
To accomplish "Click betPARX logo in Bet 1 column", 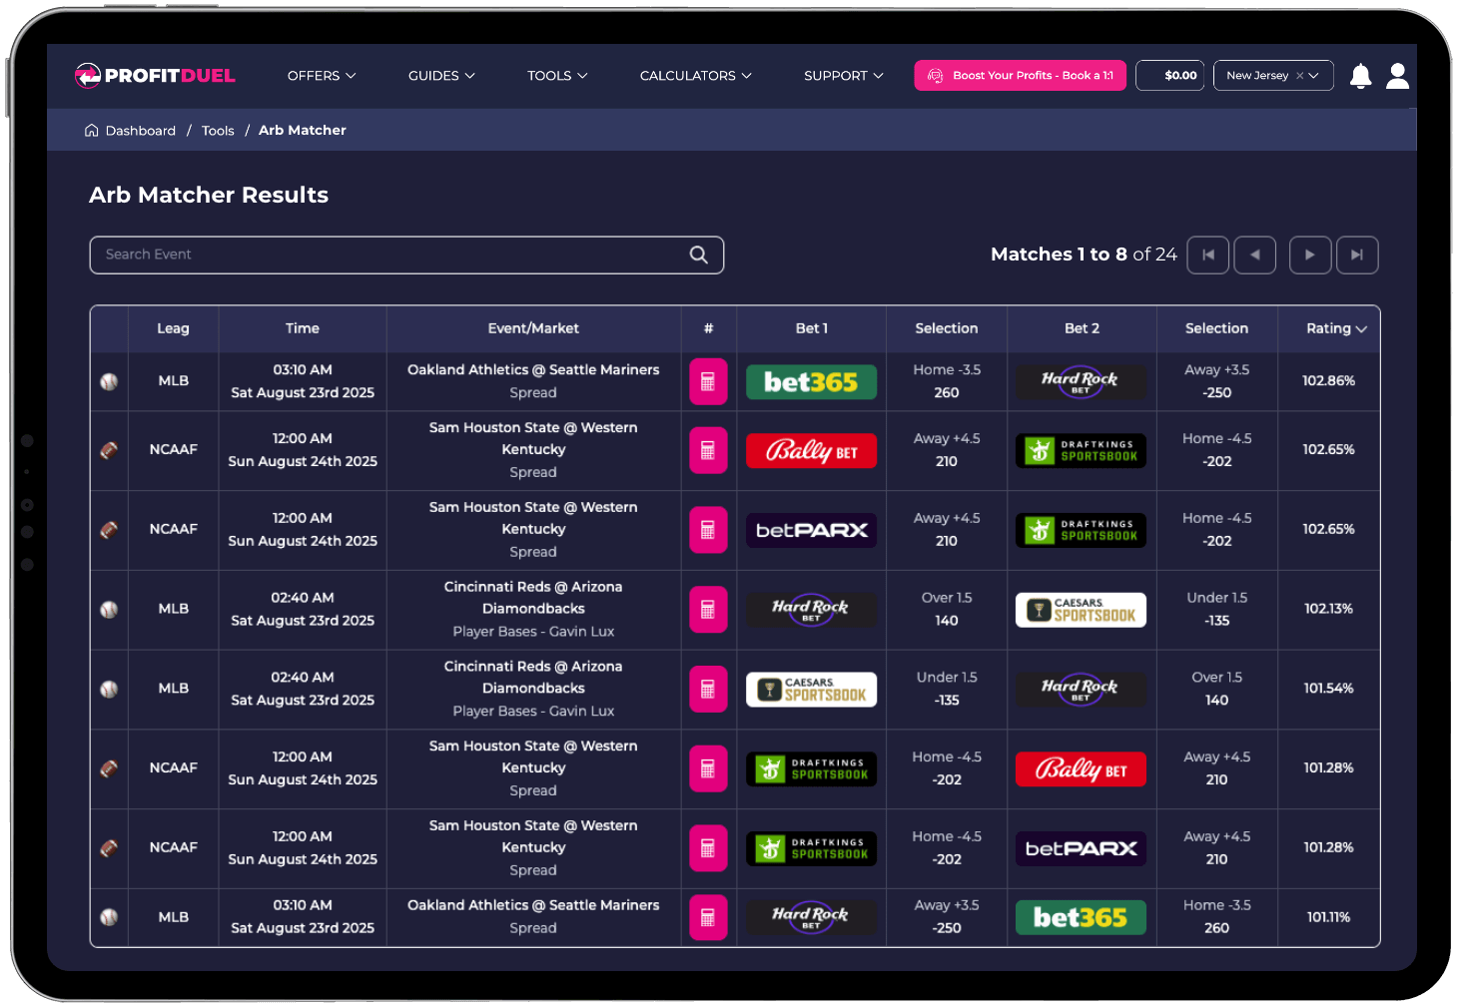I will [811, 530].
